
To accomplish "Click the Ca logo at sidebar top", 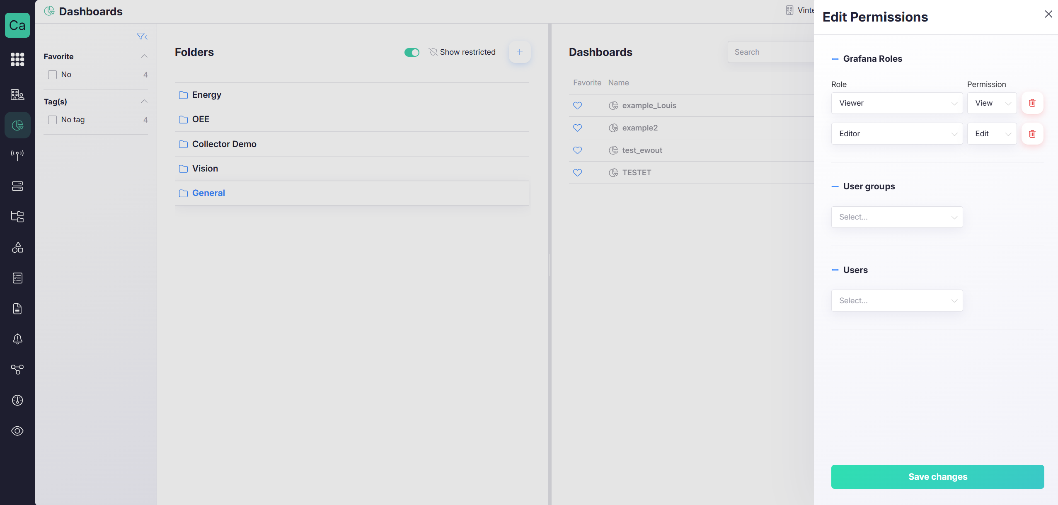I will click(x=17, y=25).
